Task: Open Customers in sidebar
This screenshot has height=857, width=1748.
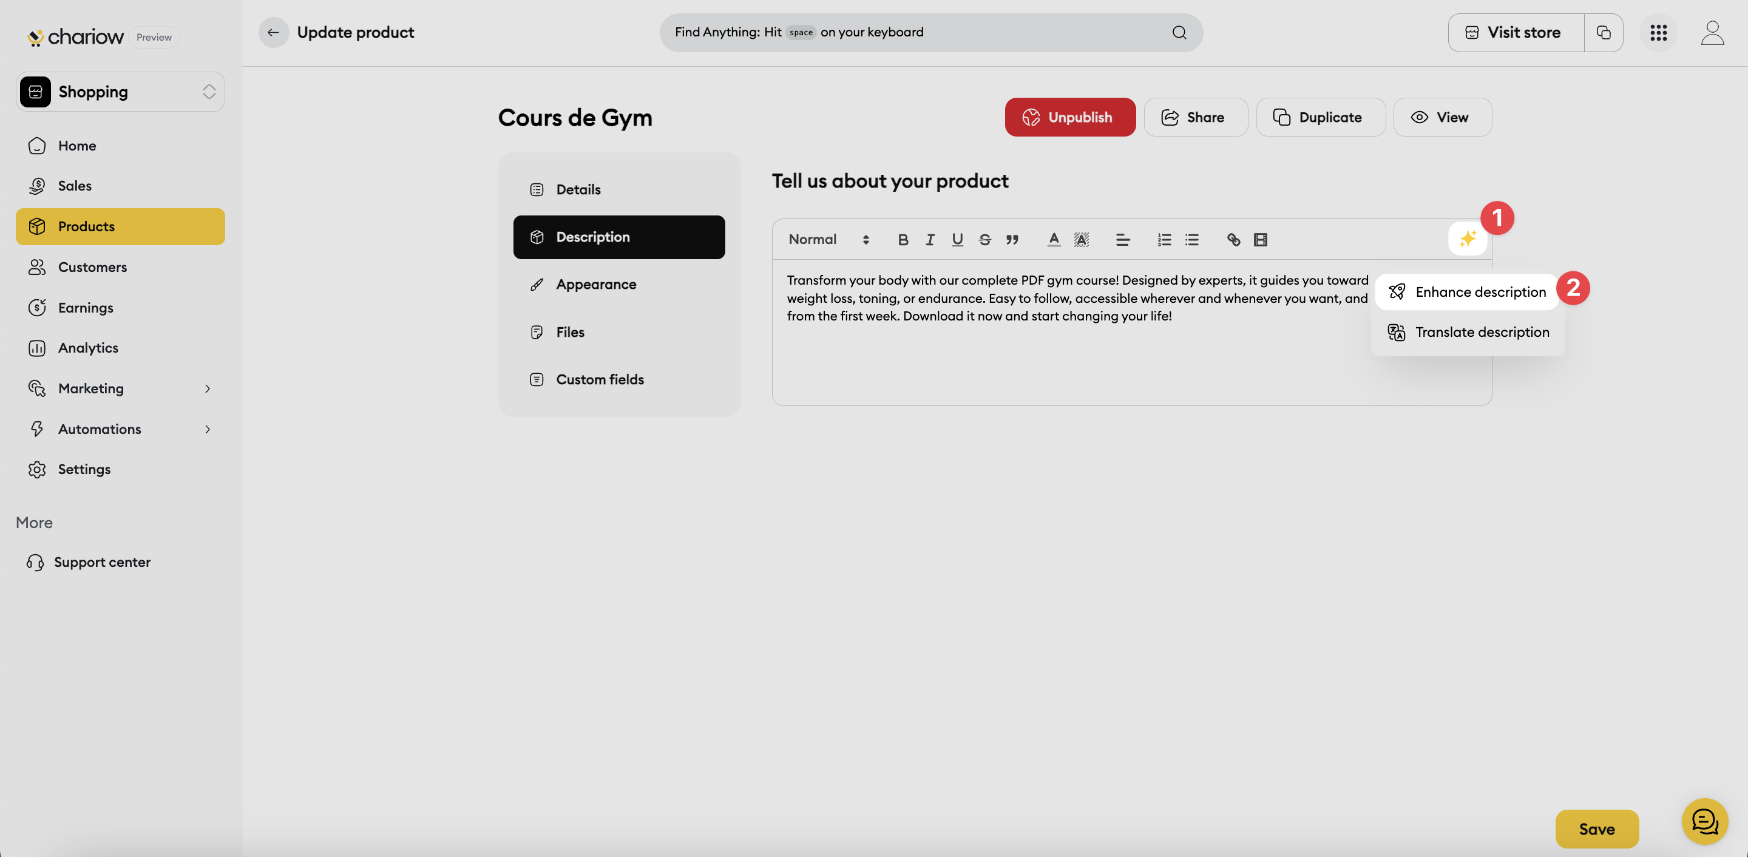Action: [x=120, y=267]
